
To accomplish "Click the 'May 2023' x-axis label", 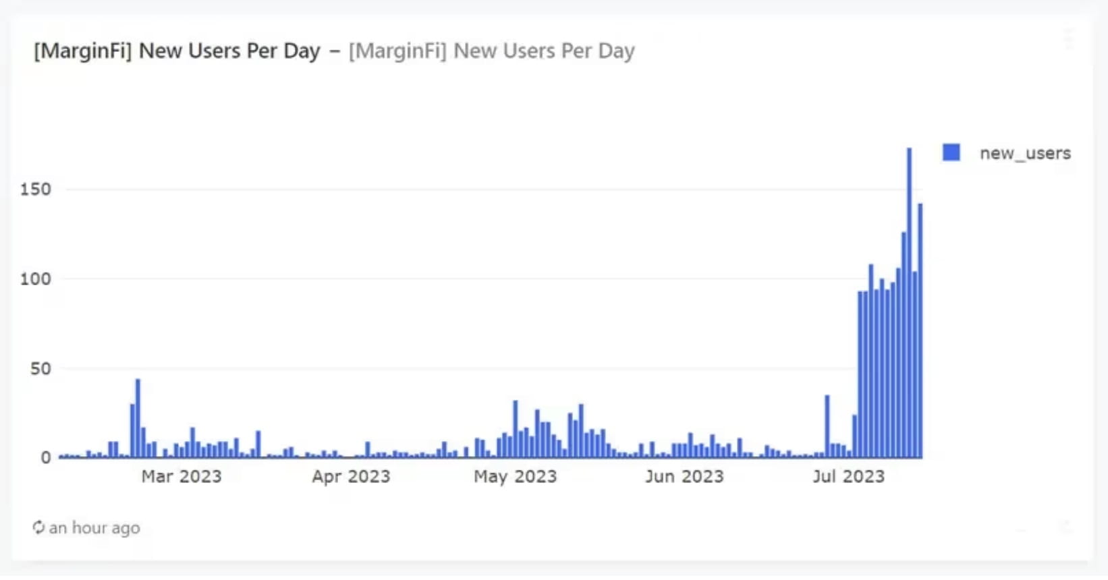I will click(515, 477).
